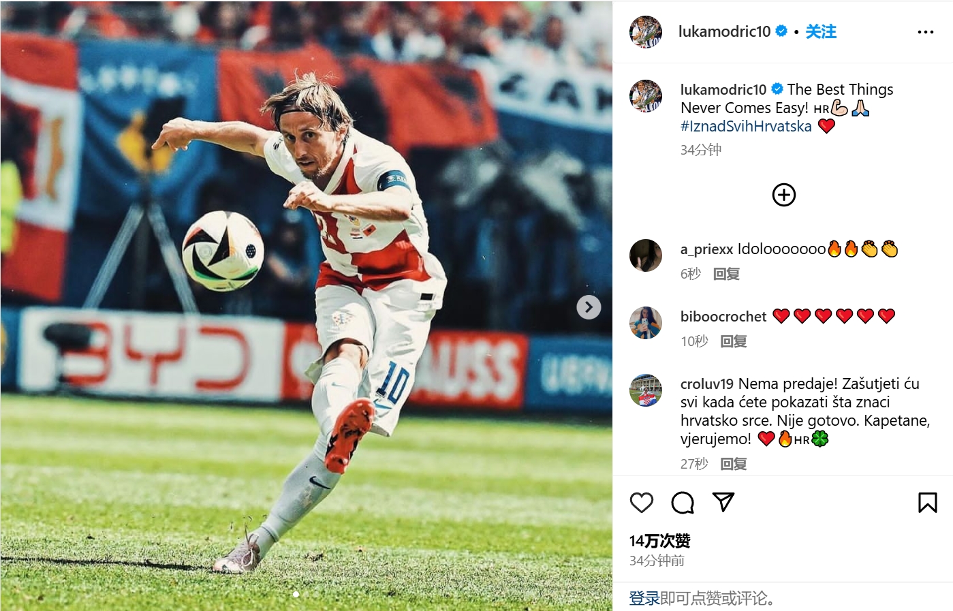Share post via paper plane icon
This screenshot has height=611, width=953.
point(723,502)
